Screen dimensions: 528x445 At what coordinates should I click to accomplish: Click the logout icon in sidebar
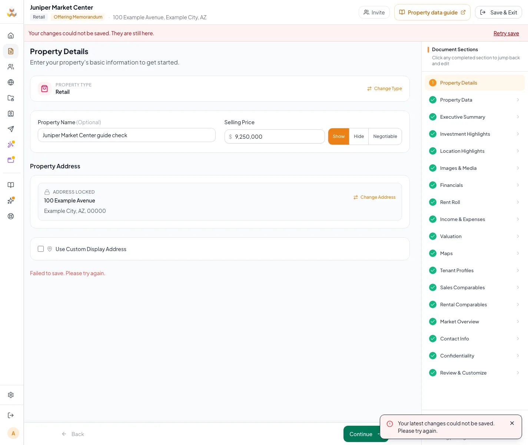11,415
